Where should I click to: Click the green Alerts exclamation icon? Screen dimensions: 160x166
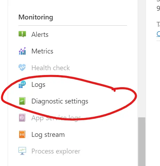22,34
